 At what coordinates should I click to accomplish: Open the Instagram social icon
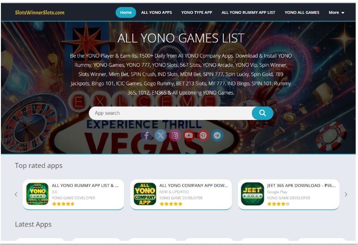tap(175, 135)
